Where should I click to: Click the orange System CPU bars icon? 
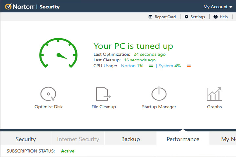click(189, 66)
